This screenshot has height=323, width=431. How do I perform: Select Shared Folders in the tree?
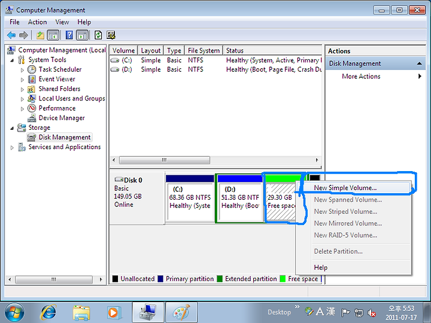59,89
